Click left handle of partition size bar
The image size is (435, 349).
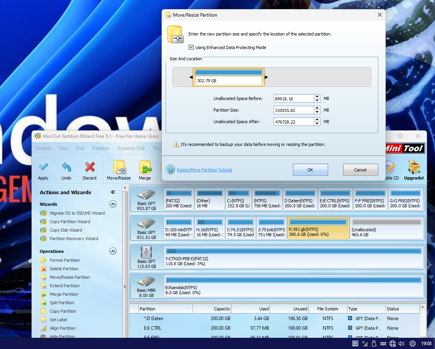pos(191,77)
